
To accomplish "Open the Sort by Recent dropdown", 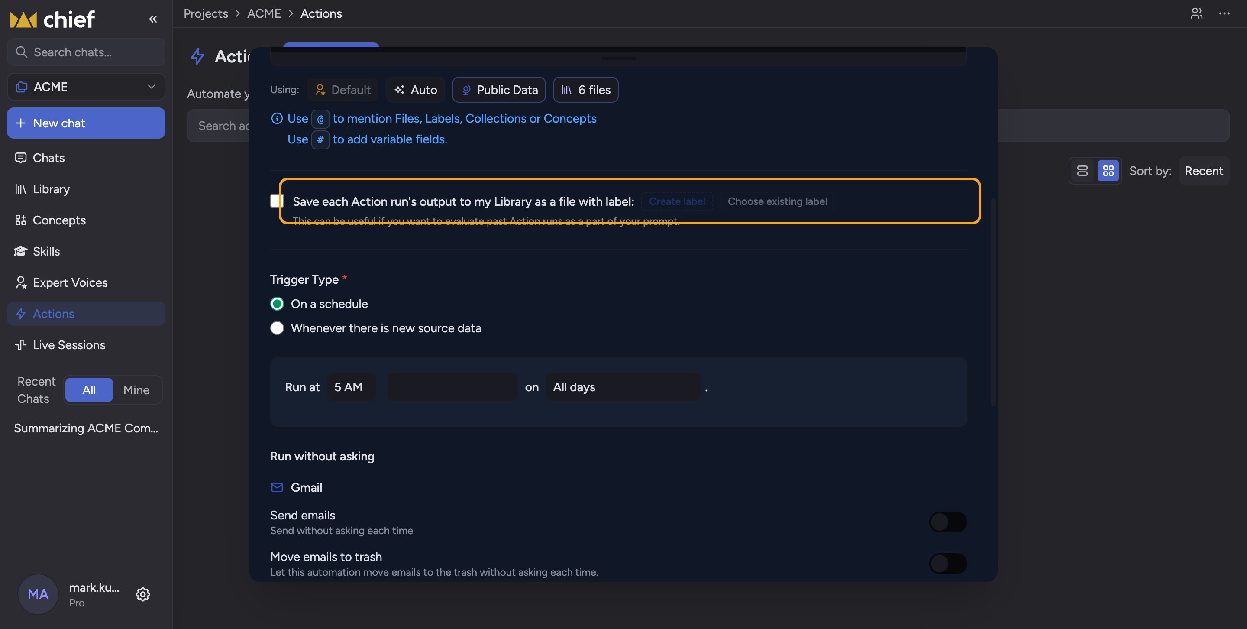I will point(1204,171).
